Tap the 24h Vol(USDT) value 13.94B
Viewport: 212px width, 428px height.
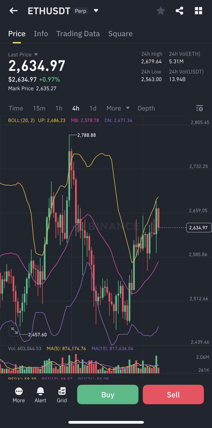point(177,79)
